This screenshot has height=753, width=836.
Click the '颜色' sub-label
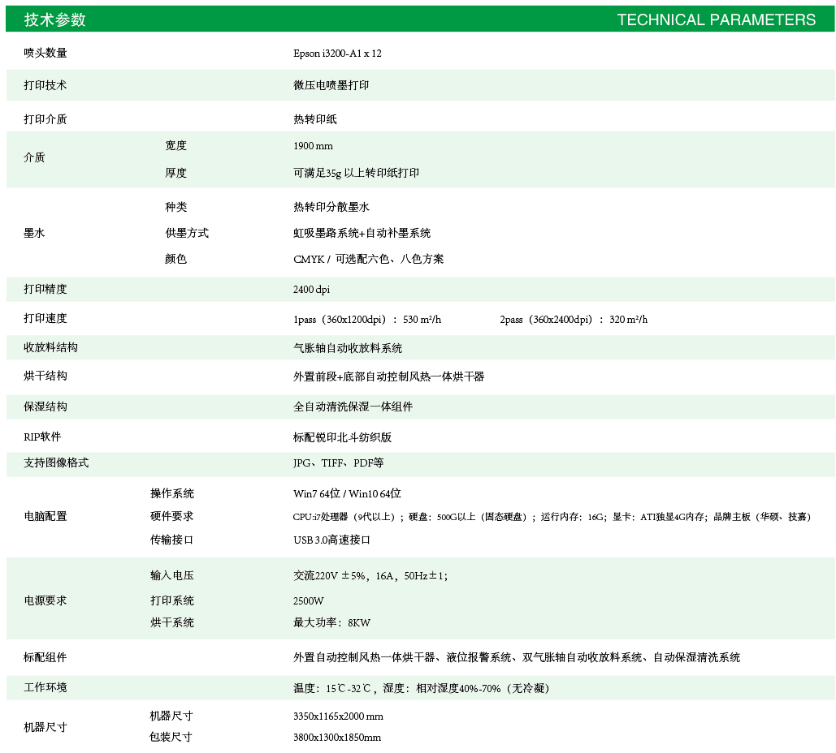[176, 259]
